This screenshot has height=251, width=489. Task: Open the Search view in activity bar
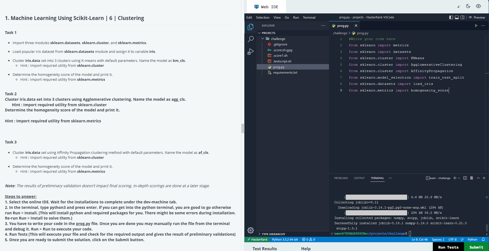tap(250, 39)
